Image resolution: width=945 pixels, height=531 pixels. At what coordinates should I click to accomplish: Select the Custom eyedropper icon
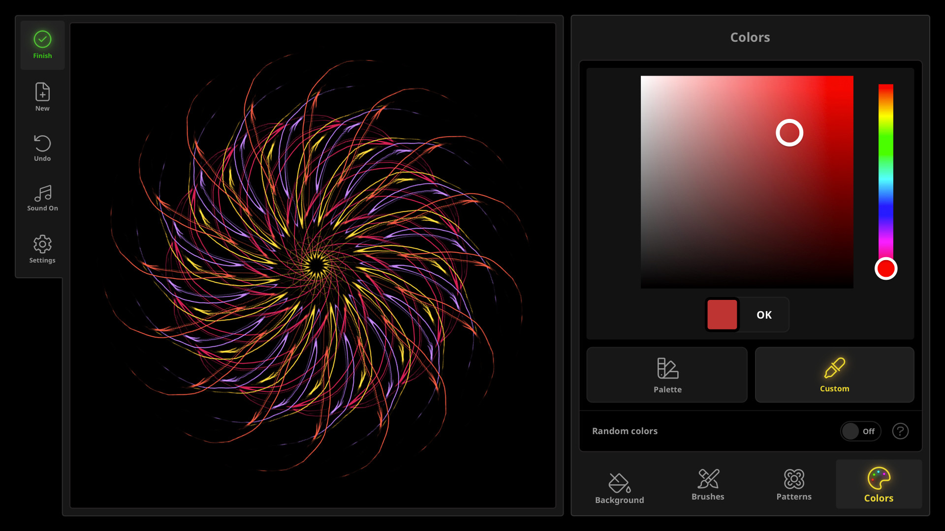(x=834, y=368)
